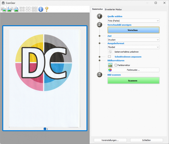The width and height of the screenshot is (169, 144).
Task: Click the Seitenverhältnis umkehren icon
Action: pyautogui.click(x=110, y=52)
